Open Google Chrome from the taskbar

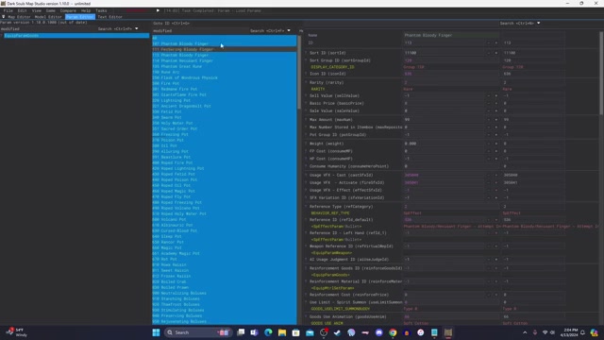393,332
